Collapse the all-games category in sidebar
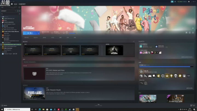The width and height of the screenshot is (197, 111). (1, 17)
